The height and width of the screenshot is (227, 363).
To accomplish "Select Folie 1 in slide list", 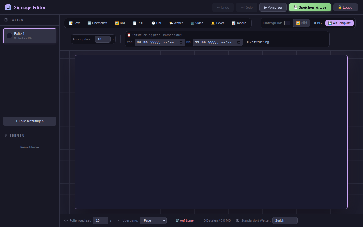I will point(29,36).
